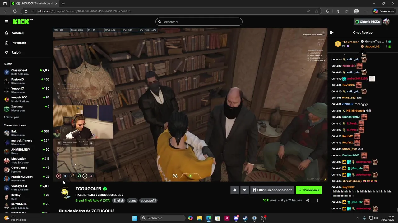
Task: Open a new browser tab
Action: click(x=63, y=3)
